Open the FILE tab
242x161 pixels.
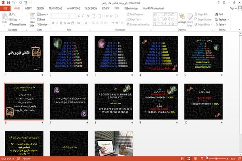[x=5, y=8]
